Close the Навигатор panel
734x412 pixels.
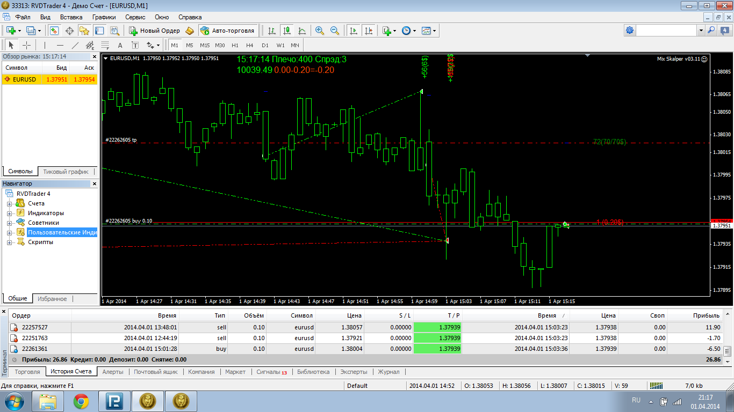(95, 184)
